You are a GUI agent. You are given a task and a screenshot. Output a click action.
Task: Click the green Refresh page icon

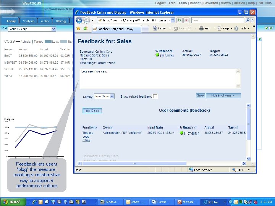(179, 20)
